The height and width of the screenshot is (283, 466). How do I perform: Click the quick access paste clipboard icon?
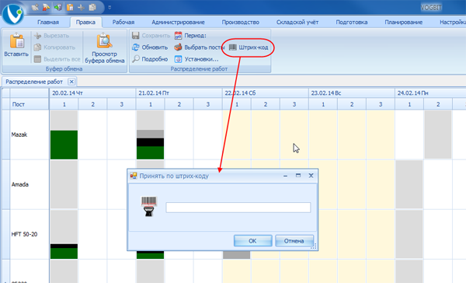(x=70, y=8)
